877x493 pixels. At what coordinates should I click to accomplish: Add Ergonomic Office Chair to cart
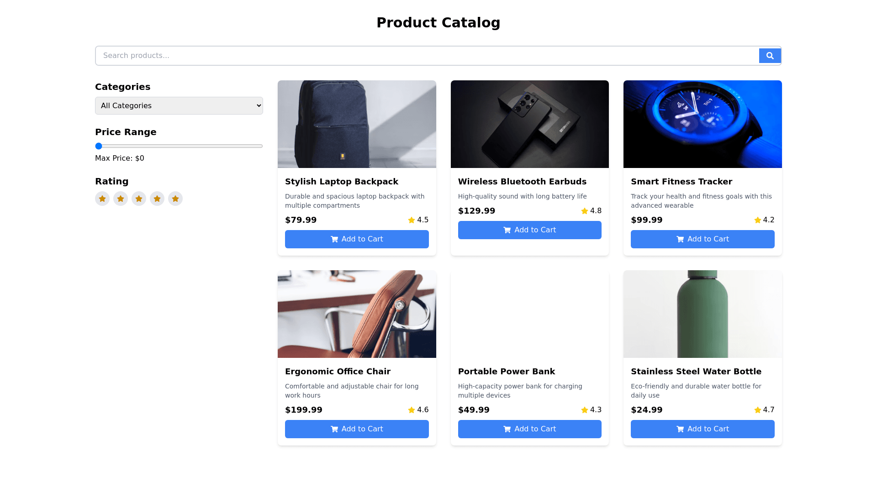[357, 429]
